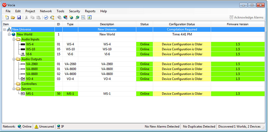Click the Cut scissors toolbar icon
The height and width of the screenshot is (132, 268).
pos(26,18)
